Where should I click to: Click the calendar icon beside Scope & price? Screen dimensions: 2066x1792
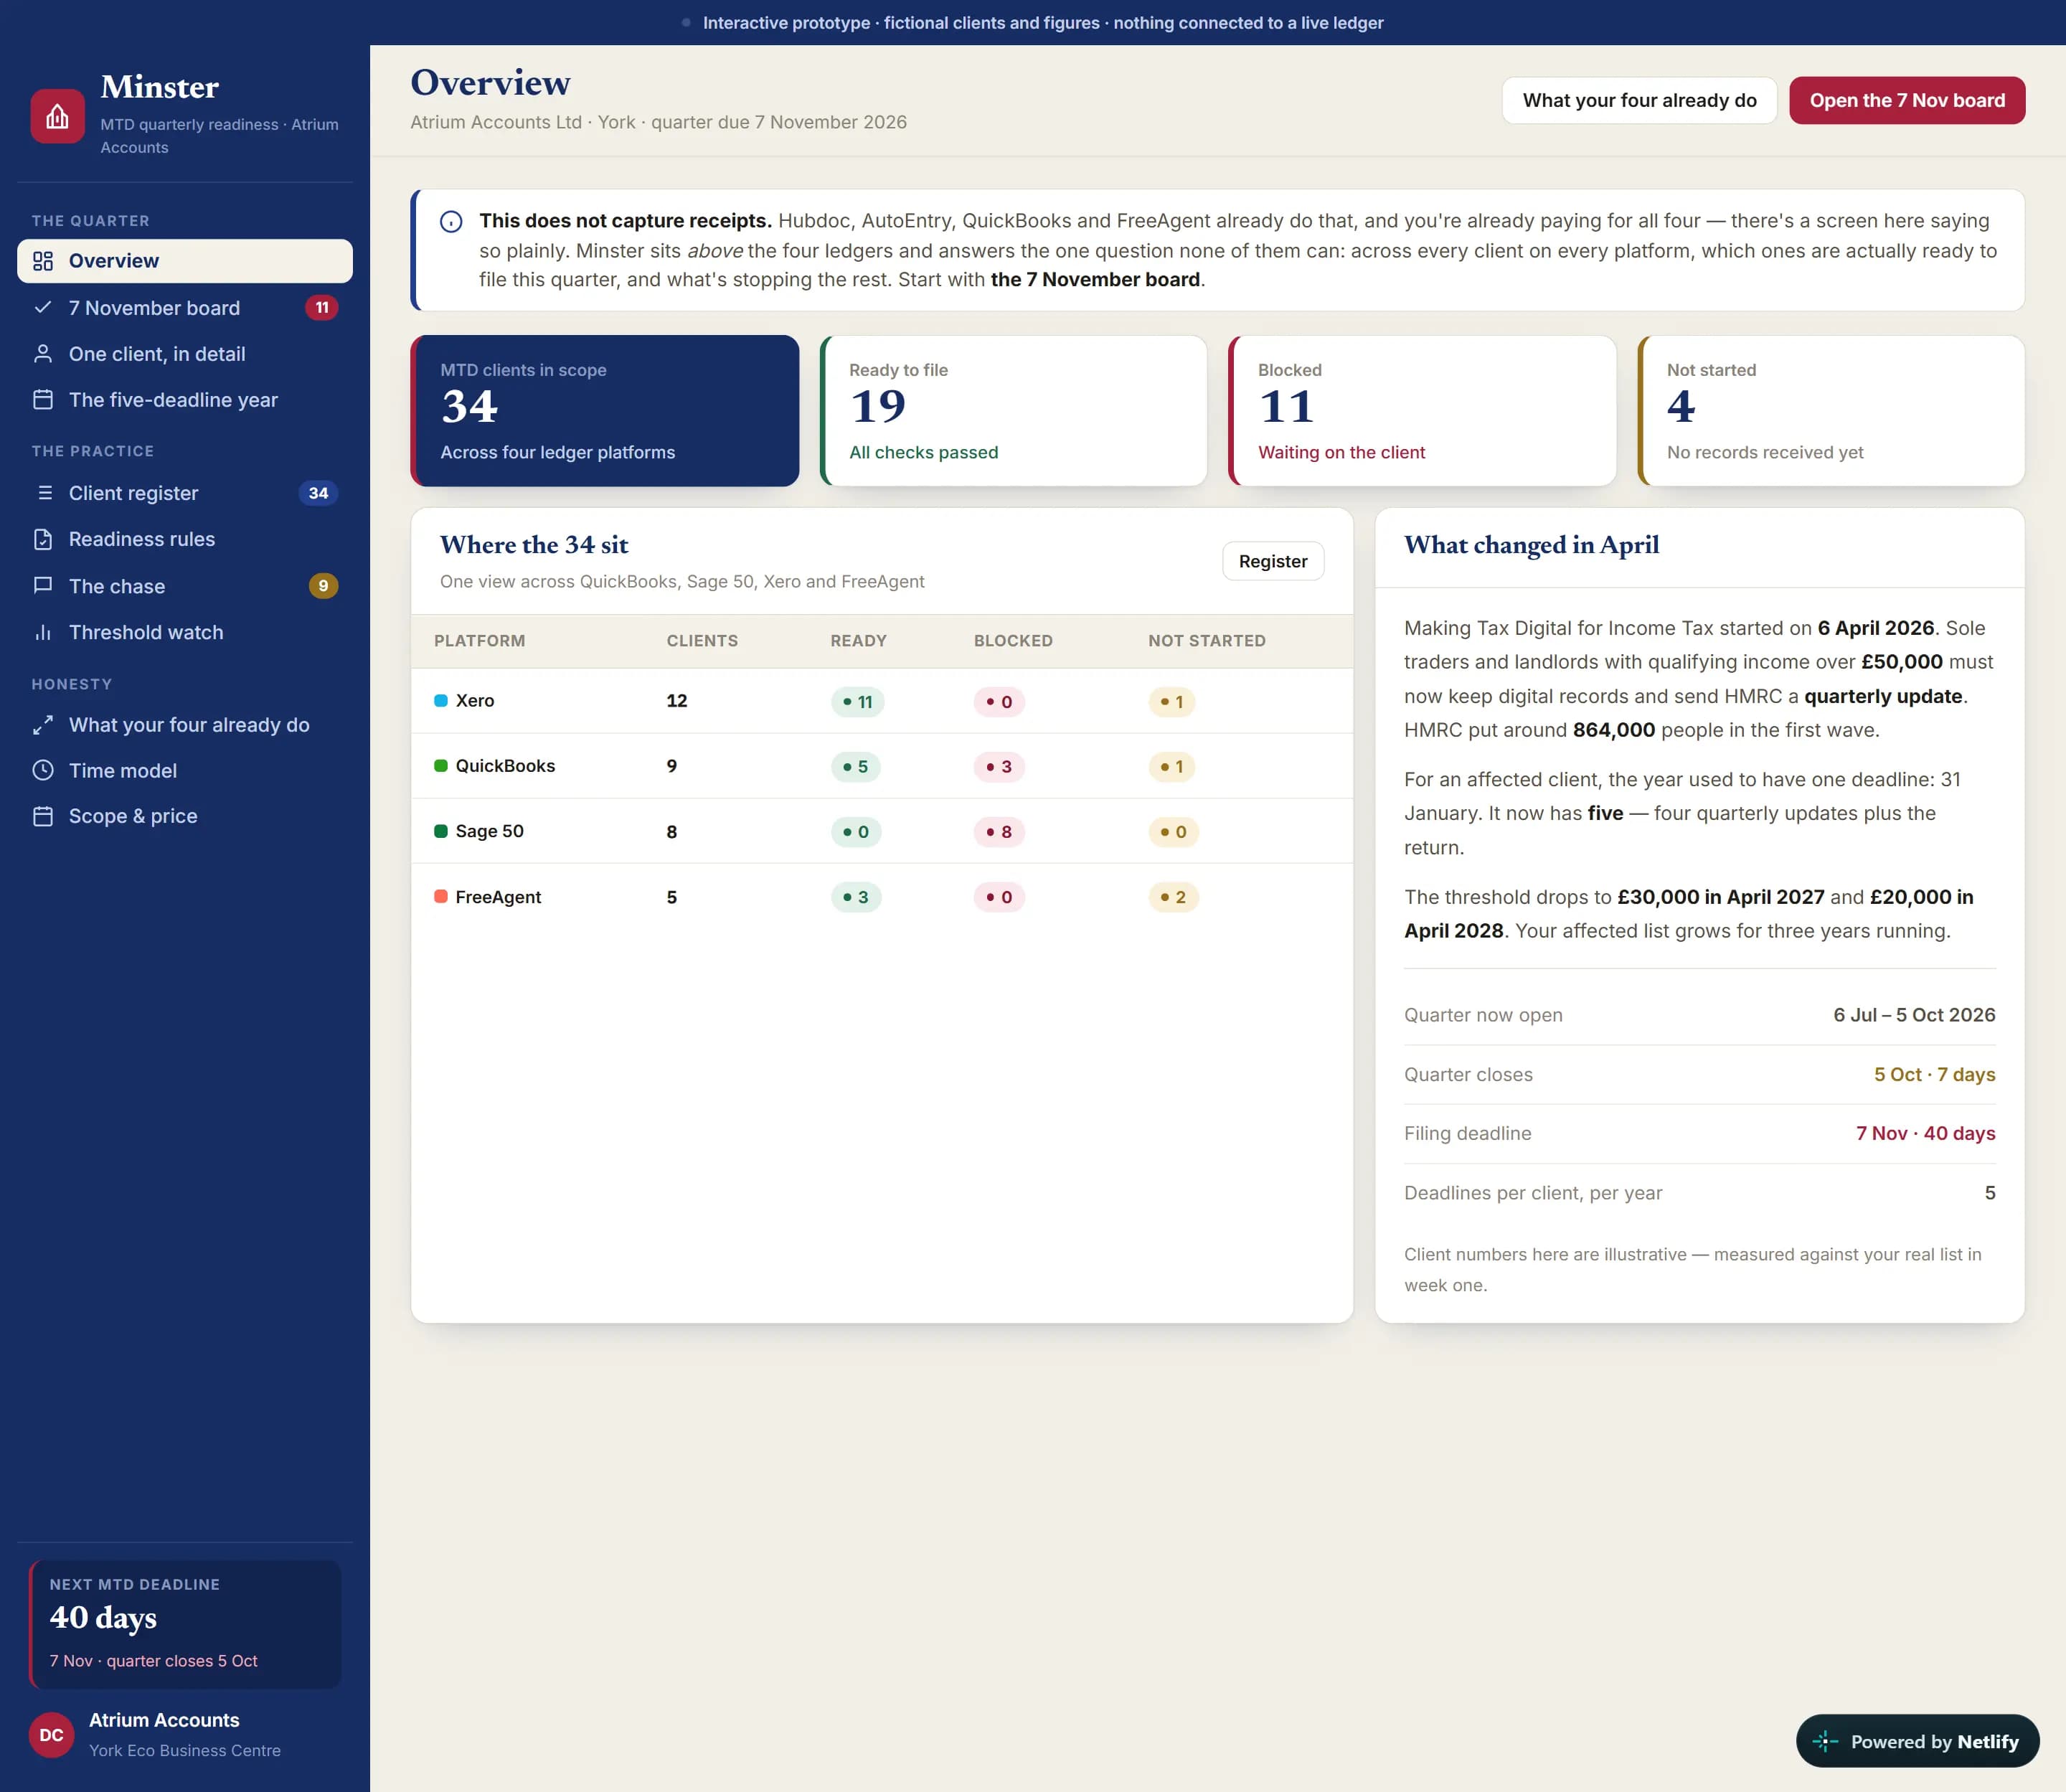[x=43, y=816]
